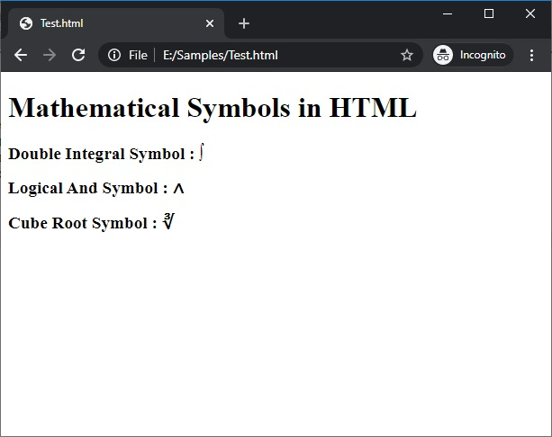This screenshot has height=437, width=552.
Task: Click the E:/Samples/Test.html address field
Action: tap(270, 55)
